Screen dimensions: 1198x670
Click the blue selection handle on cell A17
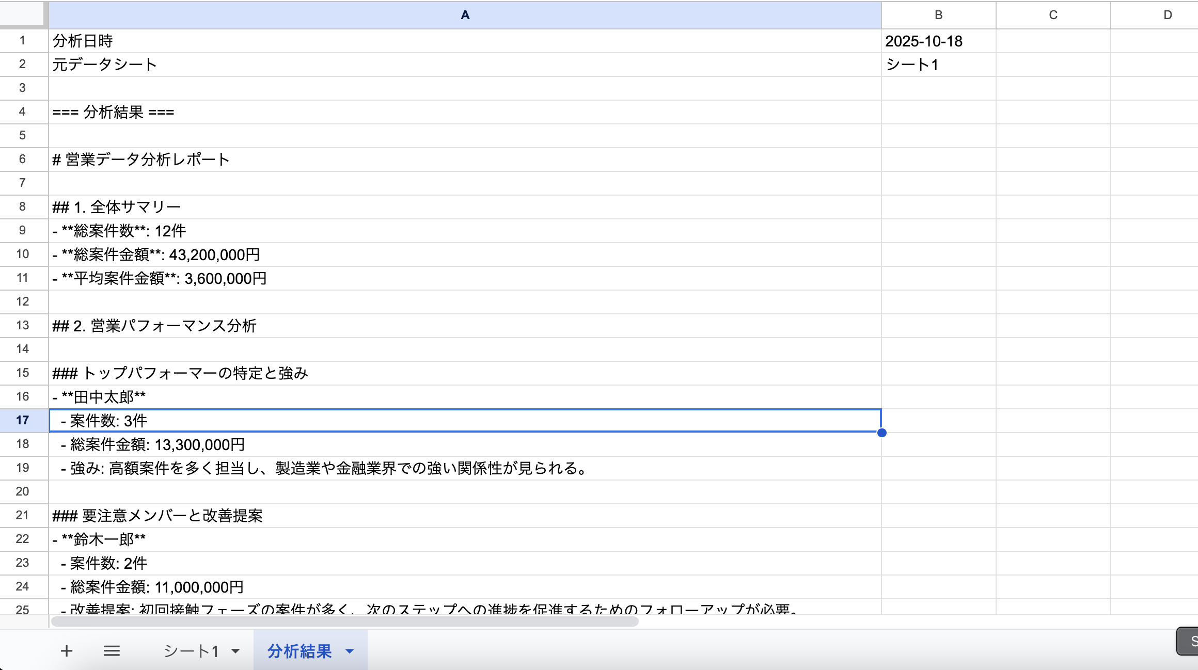point(882,433)
